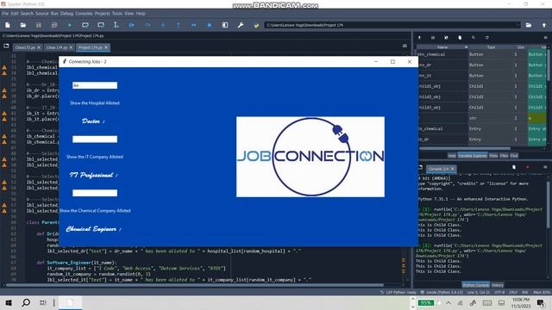The height and width of the screenshot is (310, 552).
Task: Click Show the Hospital Alloted button
Action: (x=95, y=103)
